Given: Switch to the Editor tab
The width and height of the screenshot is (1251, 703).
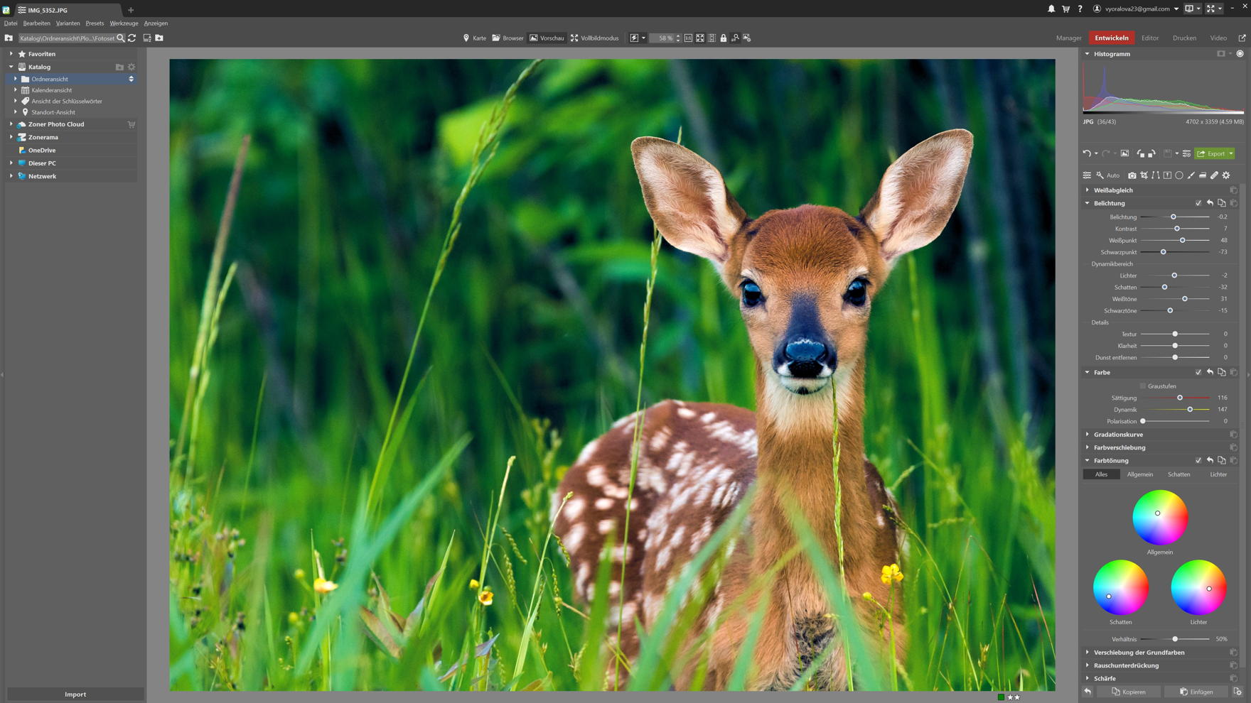Looking at the screenshot, I should 1149,38.
